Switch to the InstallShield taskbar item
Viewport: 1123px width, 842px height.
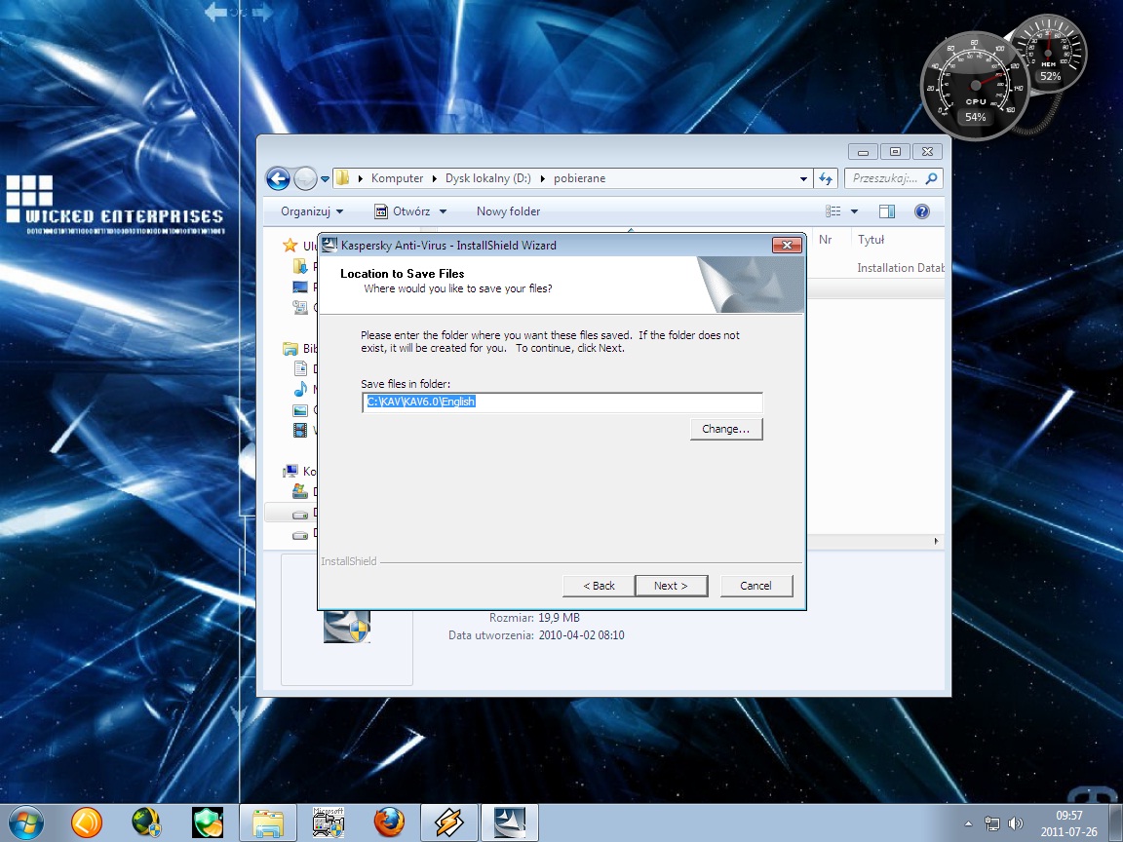(509, 823)
